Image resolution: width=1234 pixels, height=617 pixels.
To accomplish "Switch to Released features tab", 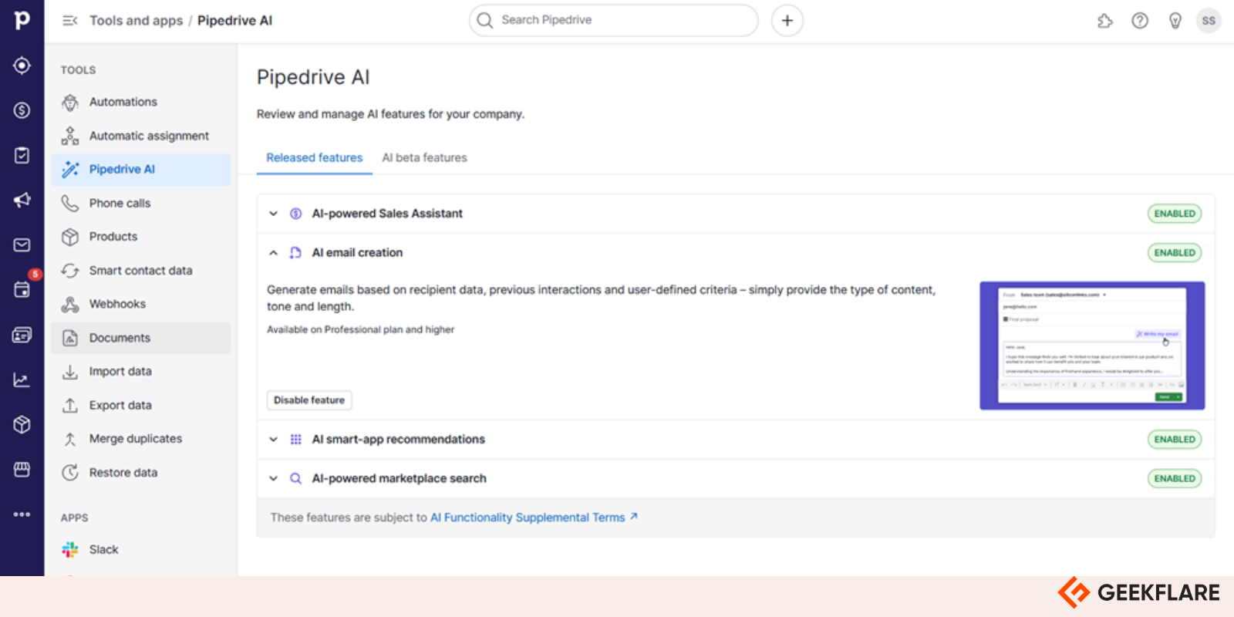I will tap(314, 157).
